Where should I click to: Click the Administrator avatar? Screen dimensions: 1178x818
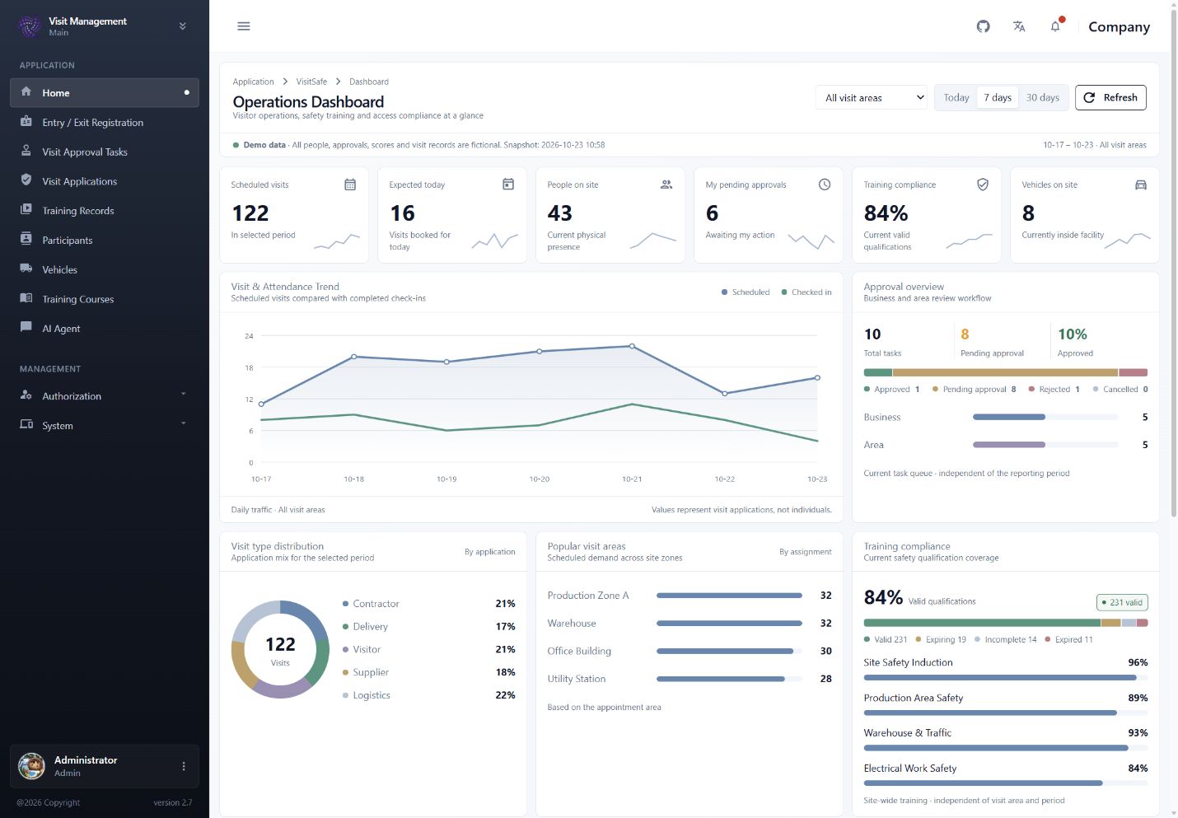pyautogui.click(x=31, y=766)
